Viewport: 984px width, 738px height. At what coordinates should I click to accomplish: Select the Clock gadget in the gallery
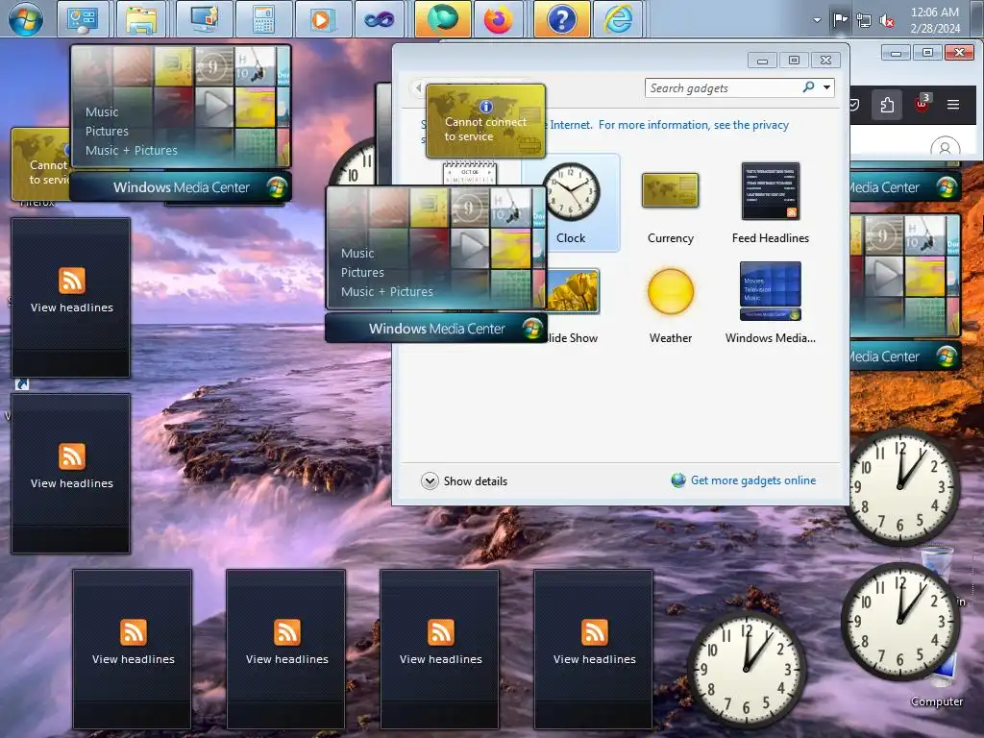[571, 203]
